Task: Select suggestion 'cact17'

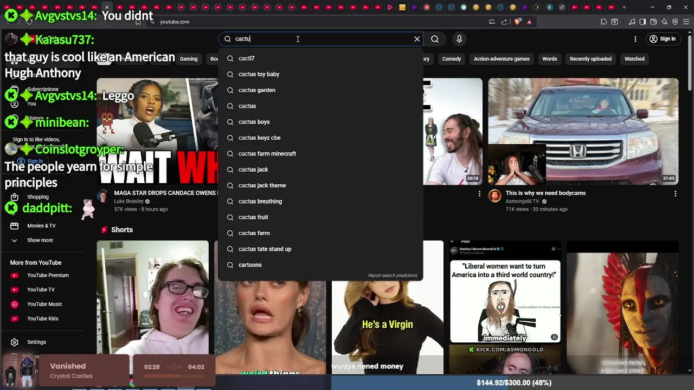Action: coord(320,58)
